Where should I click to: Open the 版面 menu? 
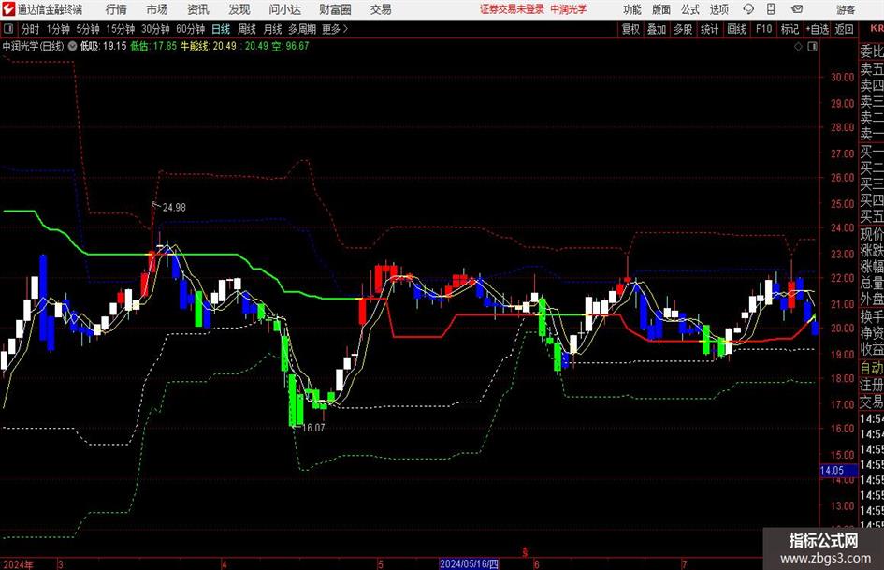(x=661, y=9)
